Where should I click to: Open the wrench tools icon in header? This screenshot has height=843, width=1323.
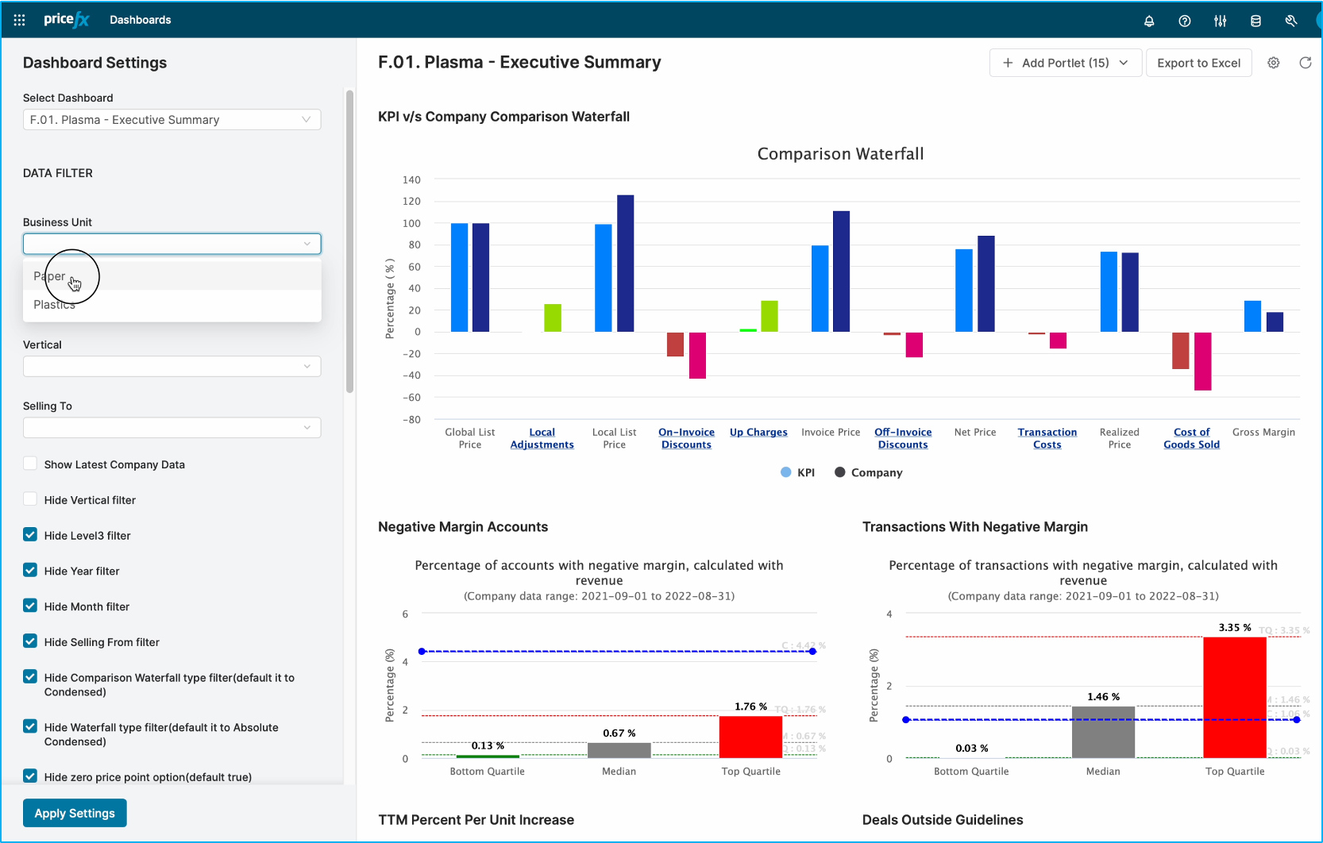(x=1291, y=21)
